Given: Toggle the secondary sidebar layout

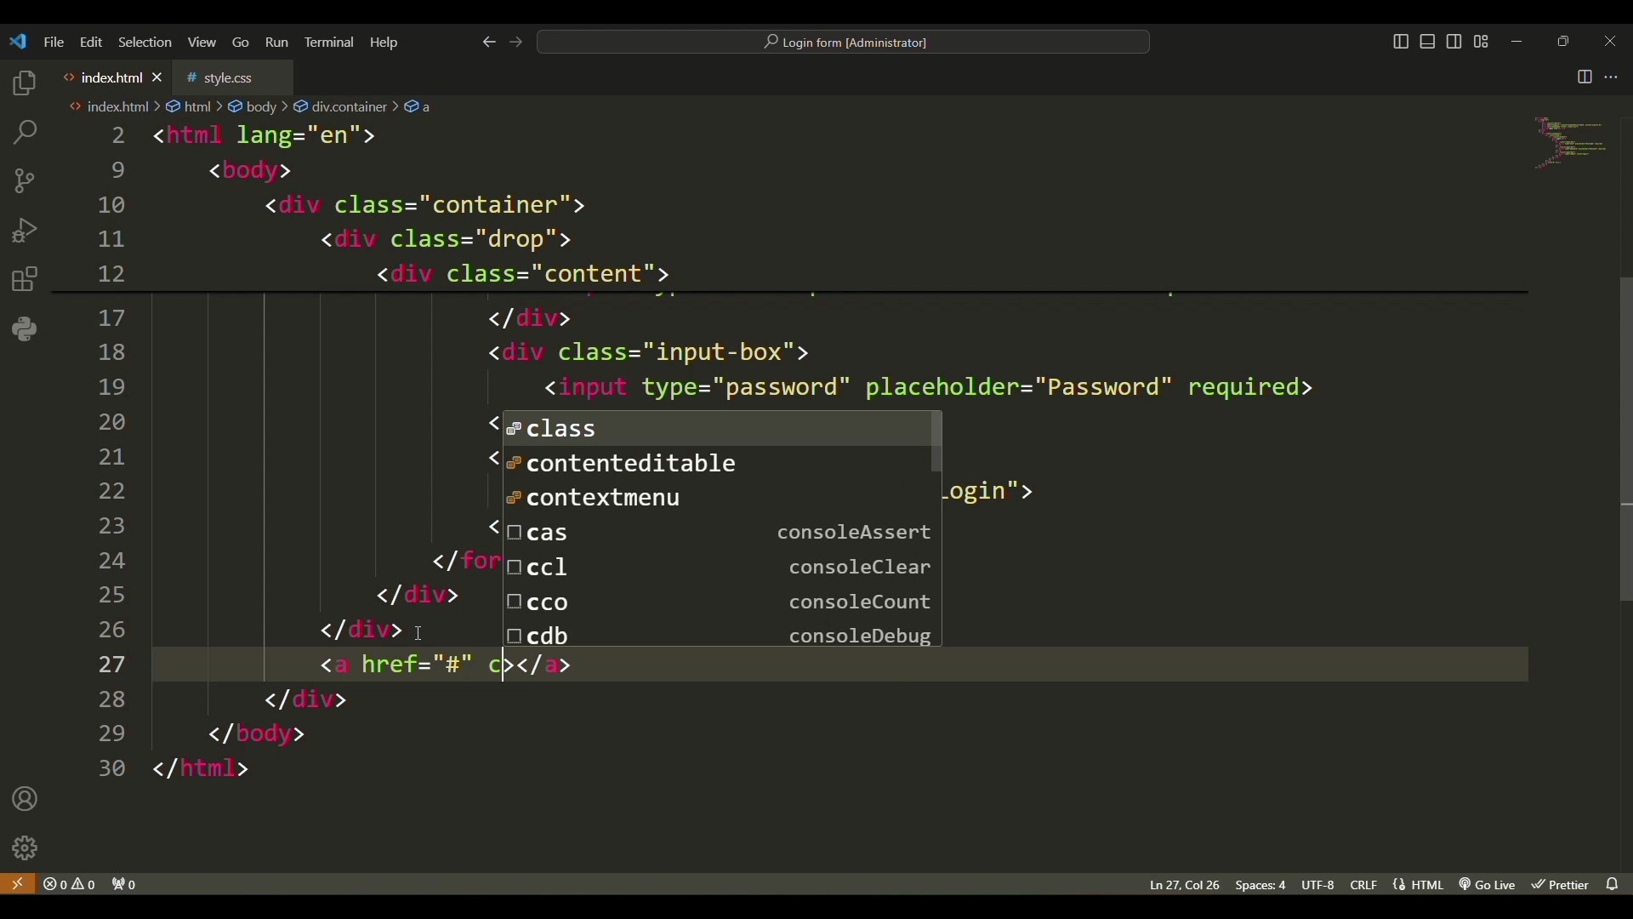Looking at the screenshot, I should [x=1455, y=42].
